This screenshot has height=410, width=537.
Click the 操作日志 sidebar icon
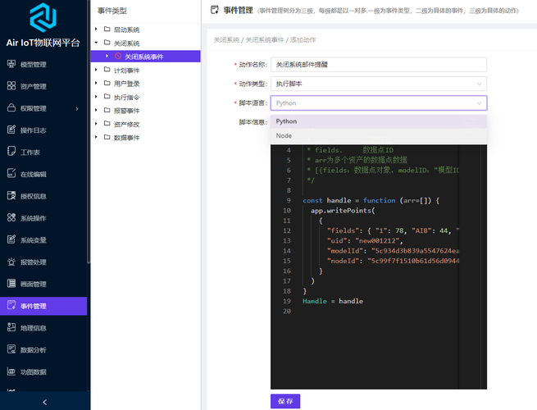(x=11, y=130)
